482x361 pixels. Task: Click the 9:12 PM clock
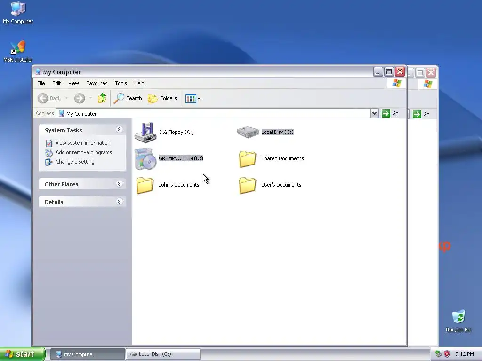coord(465,354)
